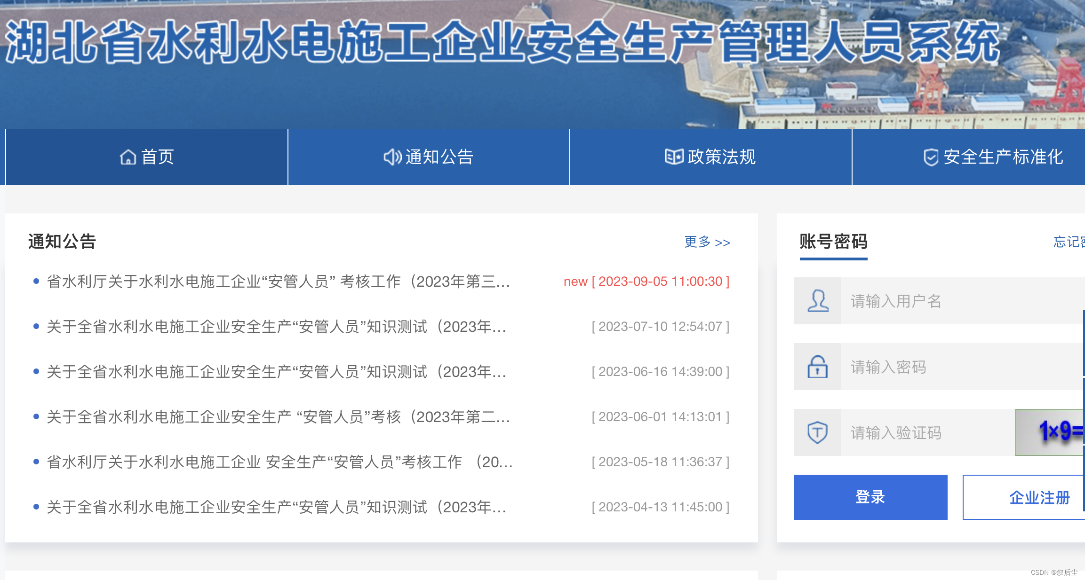Click the home icon in the navigation bar
This screenshot has height=580, width=1085.
[128, 157]
